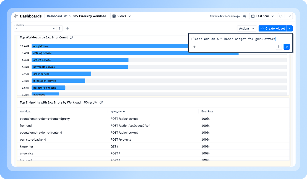Open the Last hour time range picker

coord(262,16)
